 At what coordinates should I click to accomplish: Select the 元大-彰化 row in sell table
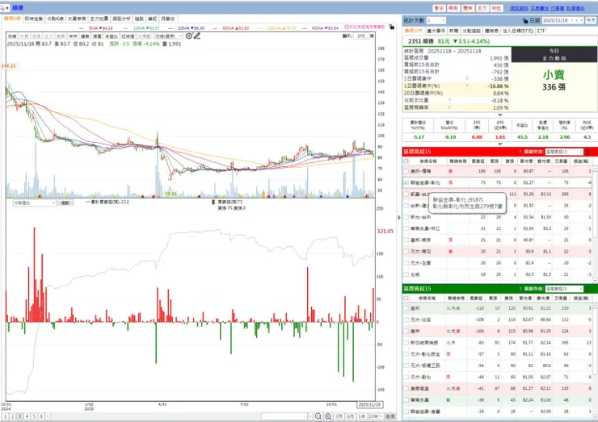tap(498, 377)
